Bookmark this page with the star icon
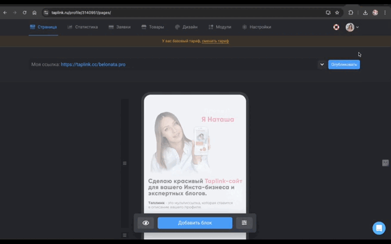The width and height of the screenshot is (391, 244). tap(337, 12)
